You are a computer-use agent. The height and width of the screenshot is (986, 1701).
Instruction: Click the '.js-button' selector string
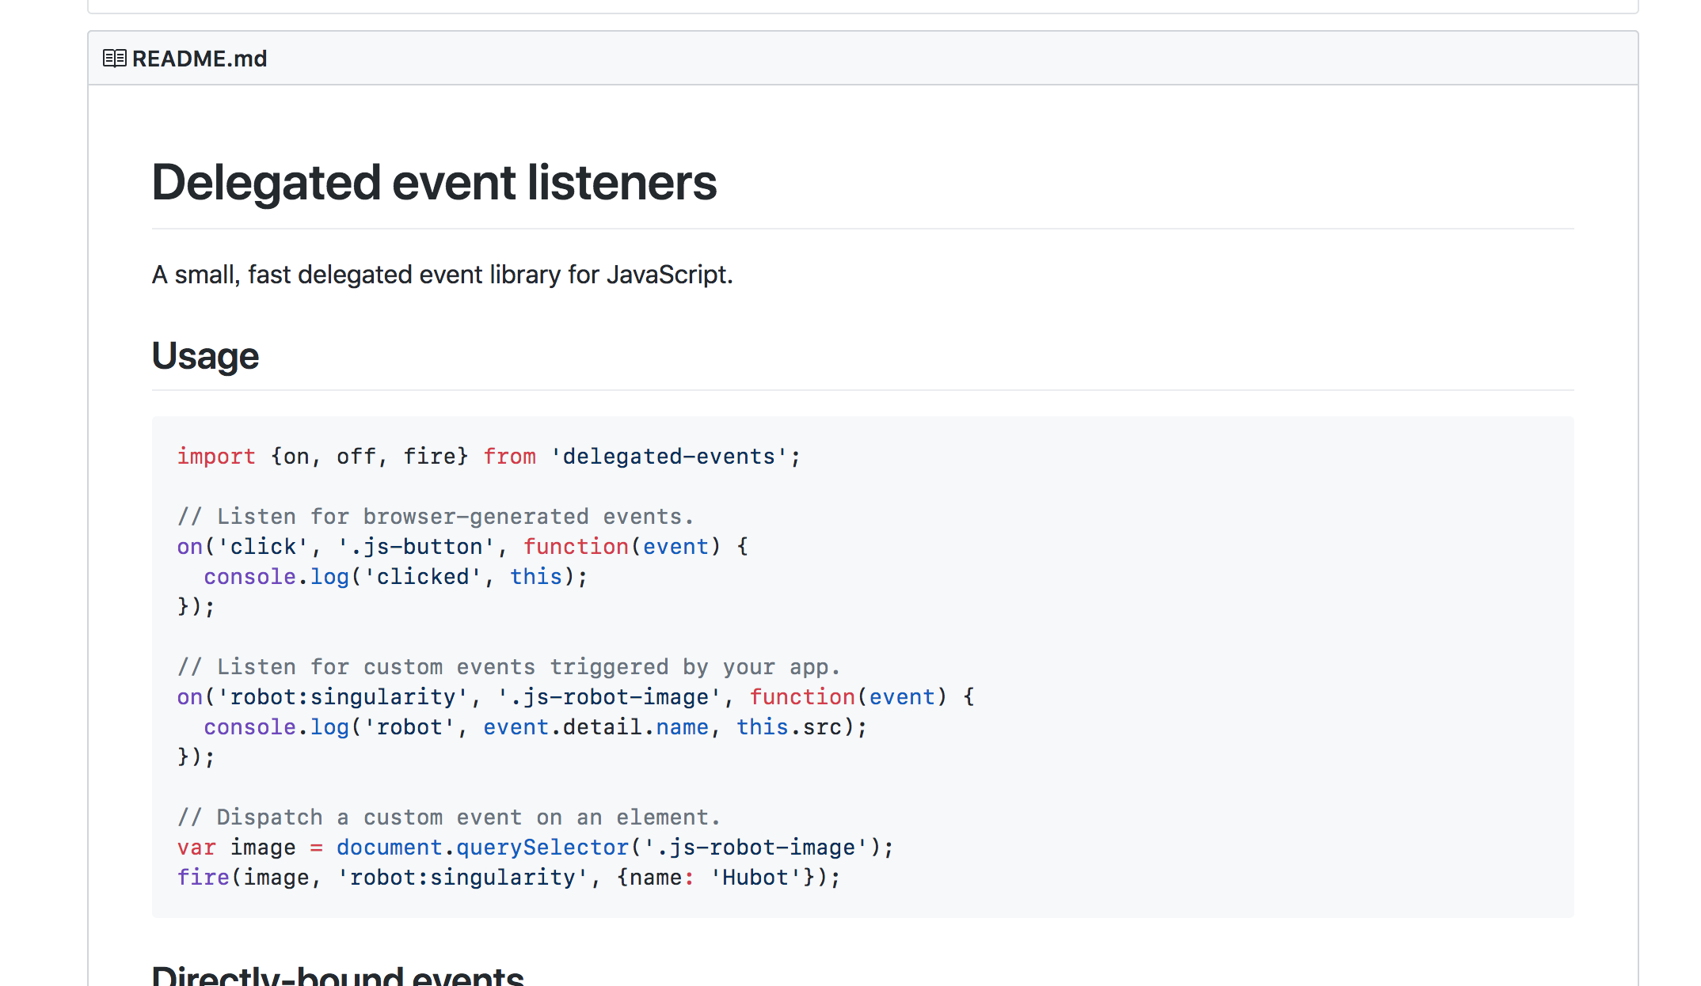416,547
